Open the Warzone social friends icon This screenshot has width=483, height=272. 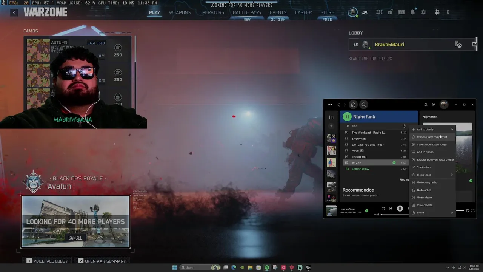(437, 12)
